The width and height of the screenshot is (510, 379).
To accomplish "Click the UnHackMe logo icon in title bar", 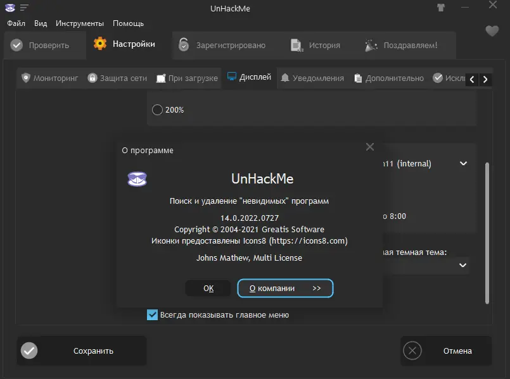I will click(x=10, y=8).
